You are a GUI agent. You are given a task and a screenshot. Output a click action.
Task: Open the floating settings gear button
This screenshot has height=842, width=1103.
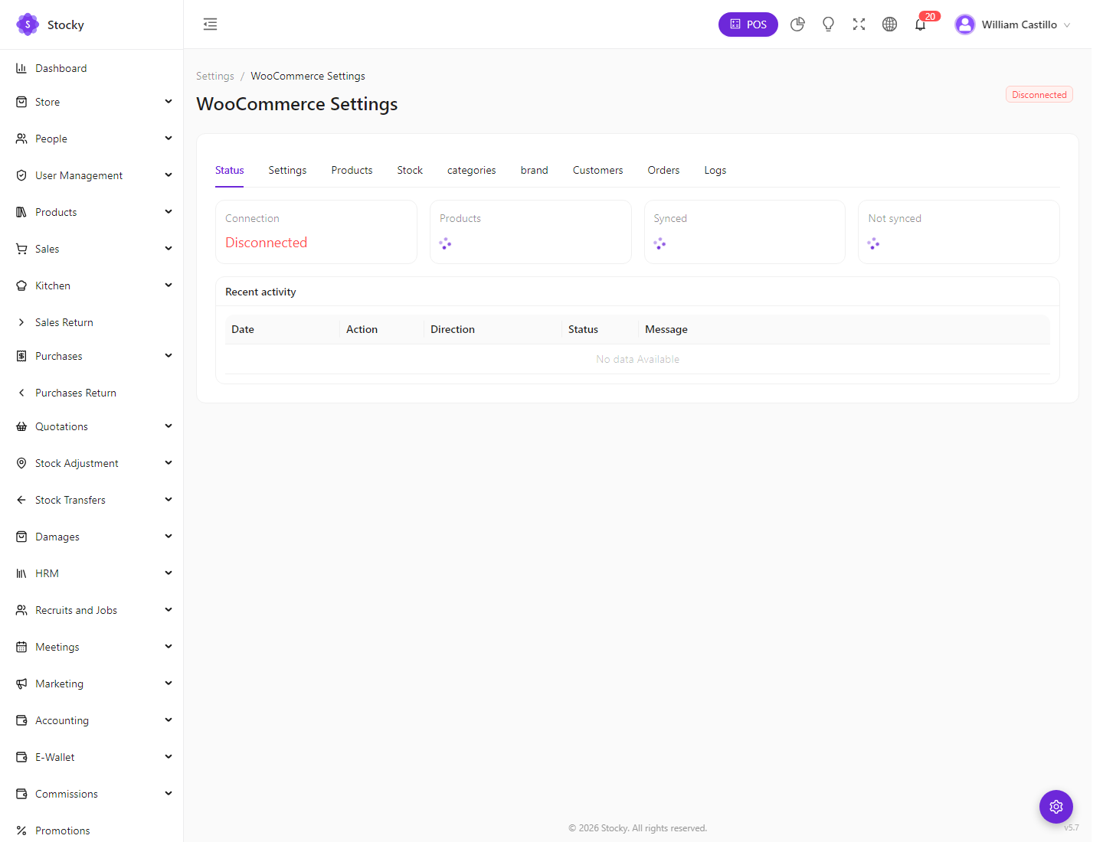pos(1056,807)
